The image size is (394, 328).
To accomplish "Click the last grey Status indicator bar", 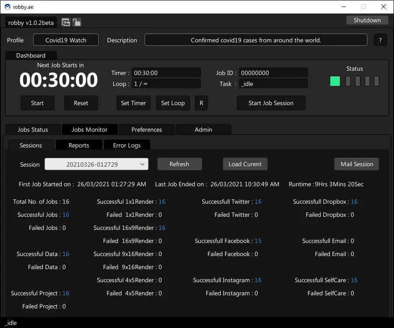I will pyautogui.click(x=377, y=81).
